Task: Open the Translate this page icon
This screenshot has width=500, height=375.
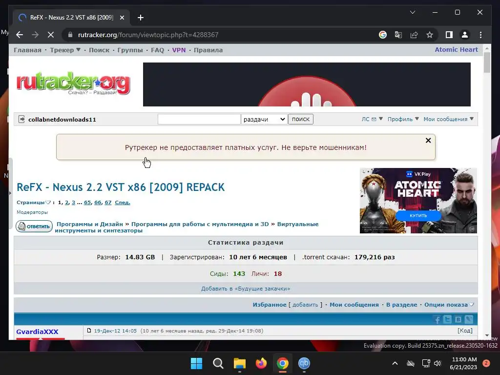Action: [398, 35]
